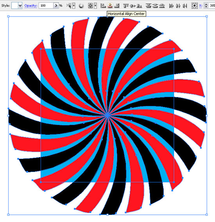Image resolution: width=215 pixels, height=222 pixels.
Task: Click the bottom-right bounding box corner handle
Action: (x=207, y=215)
